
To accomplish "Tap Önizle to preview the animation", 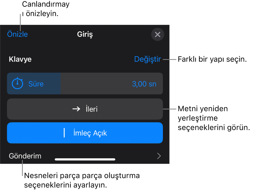I will 18,34.
